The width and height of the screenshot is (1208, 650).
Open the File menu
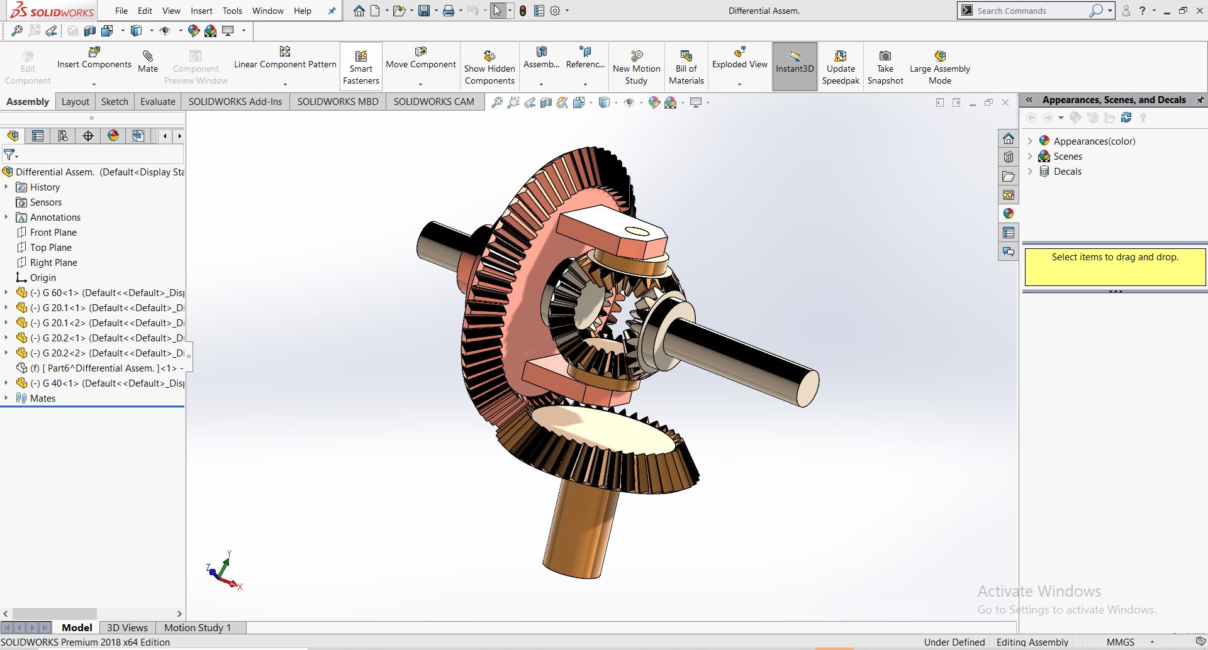(121, 11)
